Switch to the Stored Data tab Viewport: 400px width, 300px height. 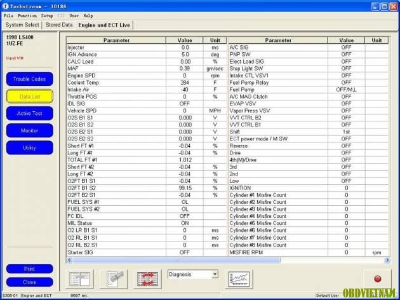tap(59, 25)
